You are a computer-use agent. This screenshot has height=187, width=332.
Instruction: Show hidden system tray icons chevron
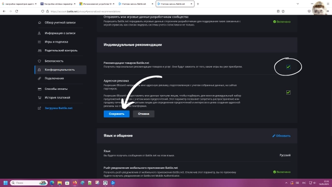coord(286,183)
